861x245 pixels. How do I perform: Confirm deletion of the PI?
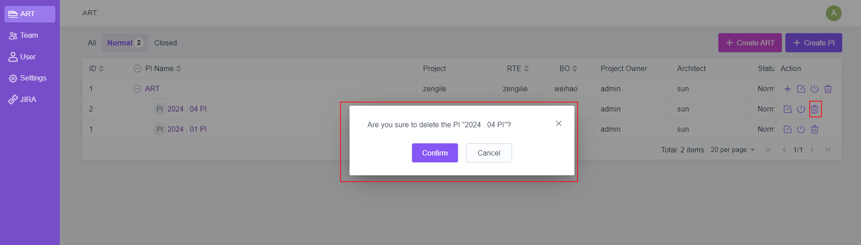435,153
